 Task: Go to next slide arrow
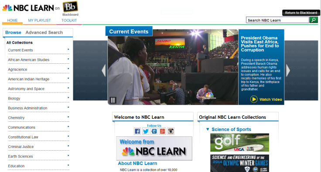(x=288, y=71)
